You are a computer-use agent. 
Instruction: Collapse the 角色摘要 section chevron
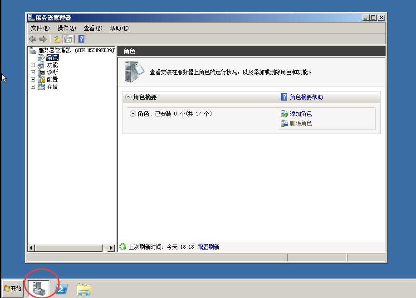click(128, 96)
